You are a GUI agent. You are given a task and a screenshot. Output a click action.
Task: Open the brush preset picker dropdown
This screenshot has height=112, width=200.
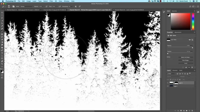coord(11,6)
